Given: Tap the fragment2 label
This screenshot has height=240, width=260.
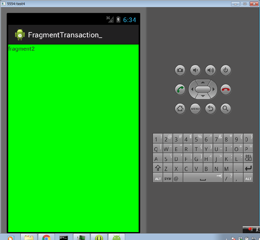Looking at the screenshot, I should (22, 49).
